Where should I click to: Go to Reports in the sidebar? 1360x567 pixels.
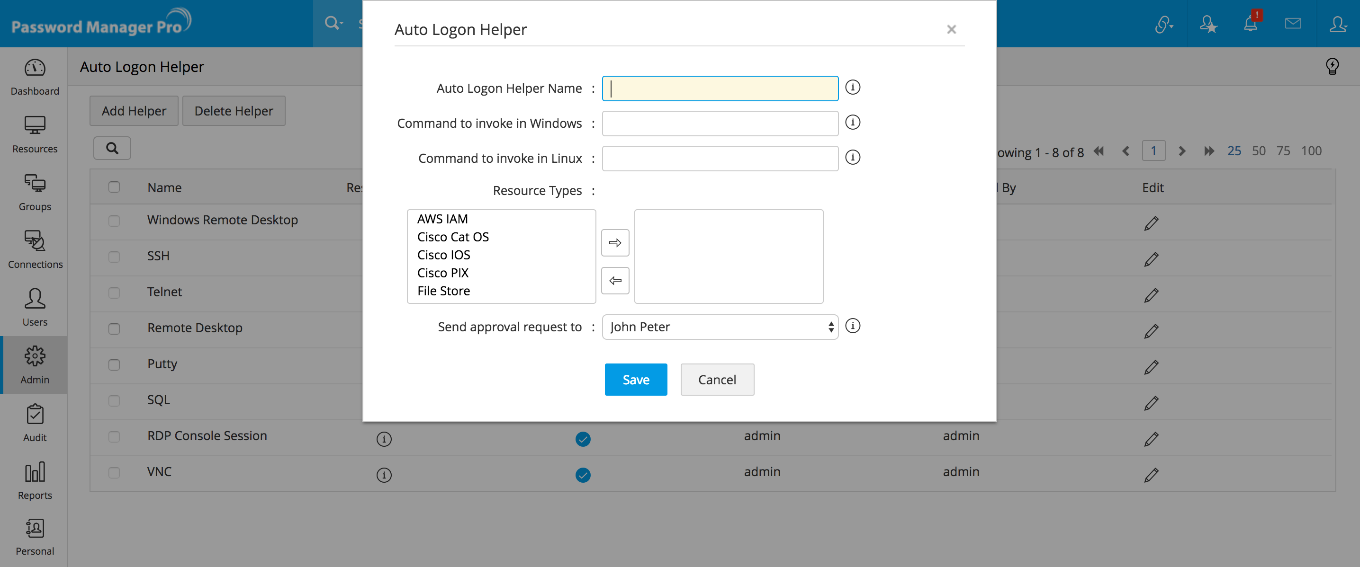click(x=35, y=480)
